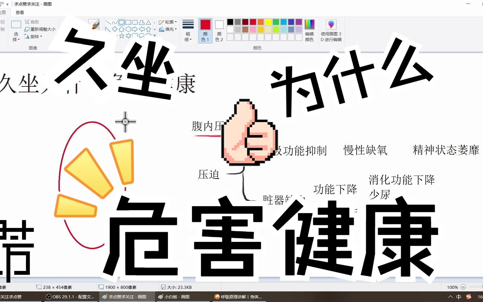The image size is (483, 302).
Task: Expand the Select (选择) dropdown
Action: click(16, 37)
